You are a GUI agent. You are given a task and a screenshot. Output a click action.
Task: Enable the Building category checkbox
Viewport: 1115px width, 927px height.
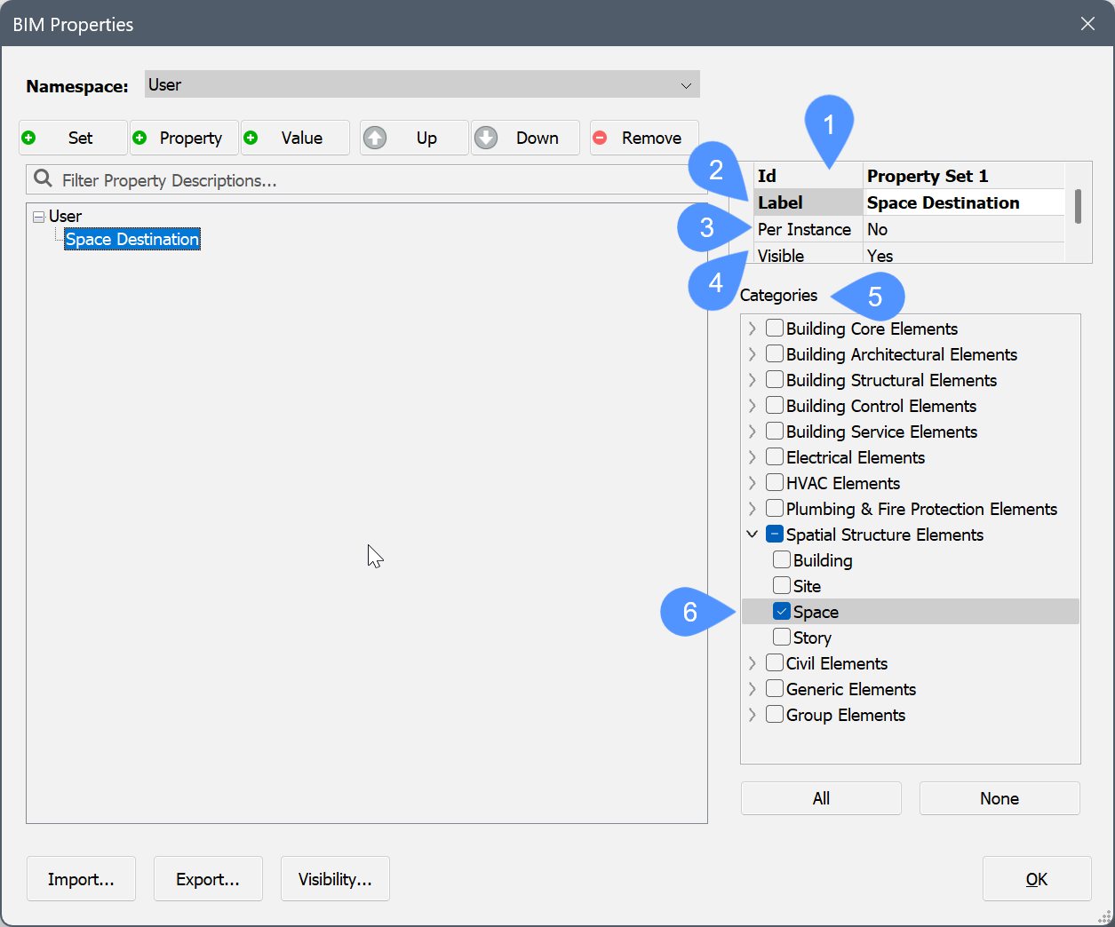pyautogui.click(x=782, y=559)
